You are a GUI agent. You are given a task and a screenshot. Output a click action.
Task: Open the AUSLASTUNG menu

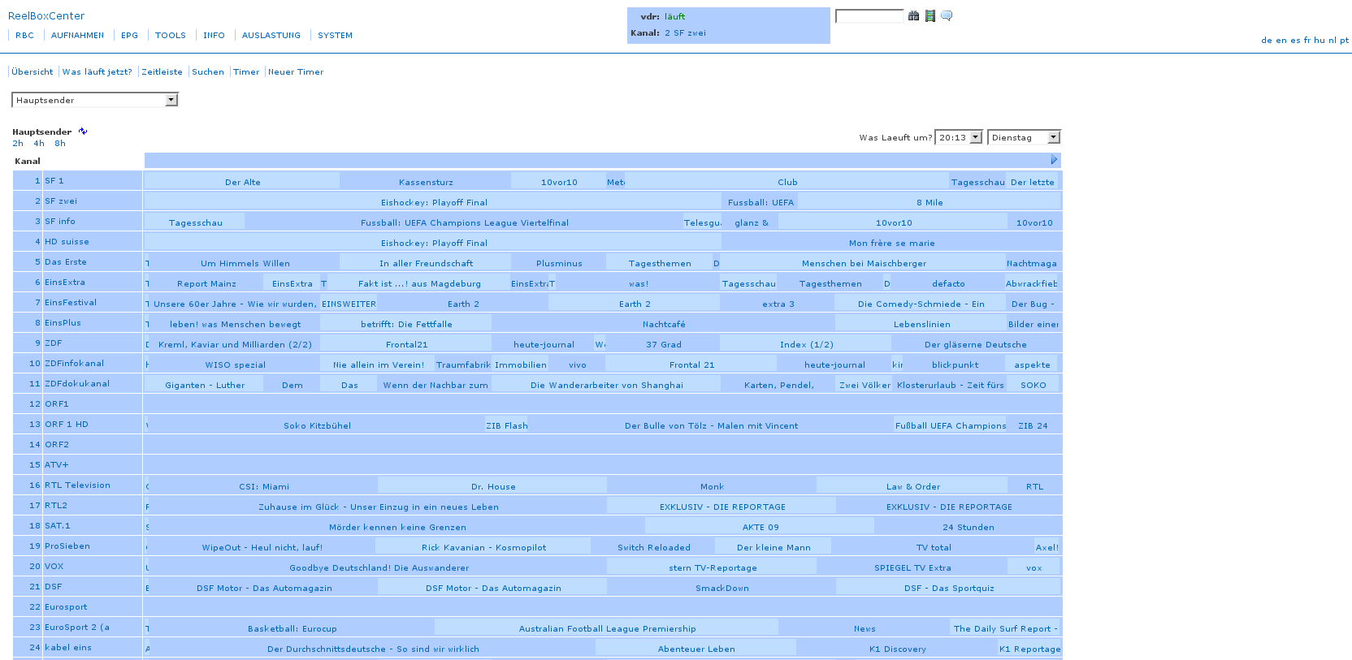(x=271, y=36)
